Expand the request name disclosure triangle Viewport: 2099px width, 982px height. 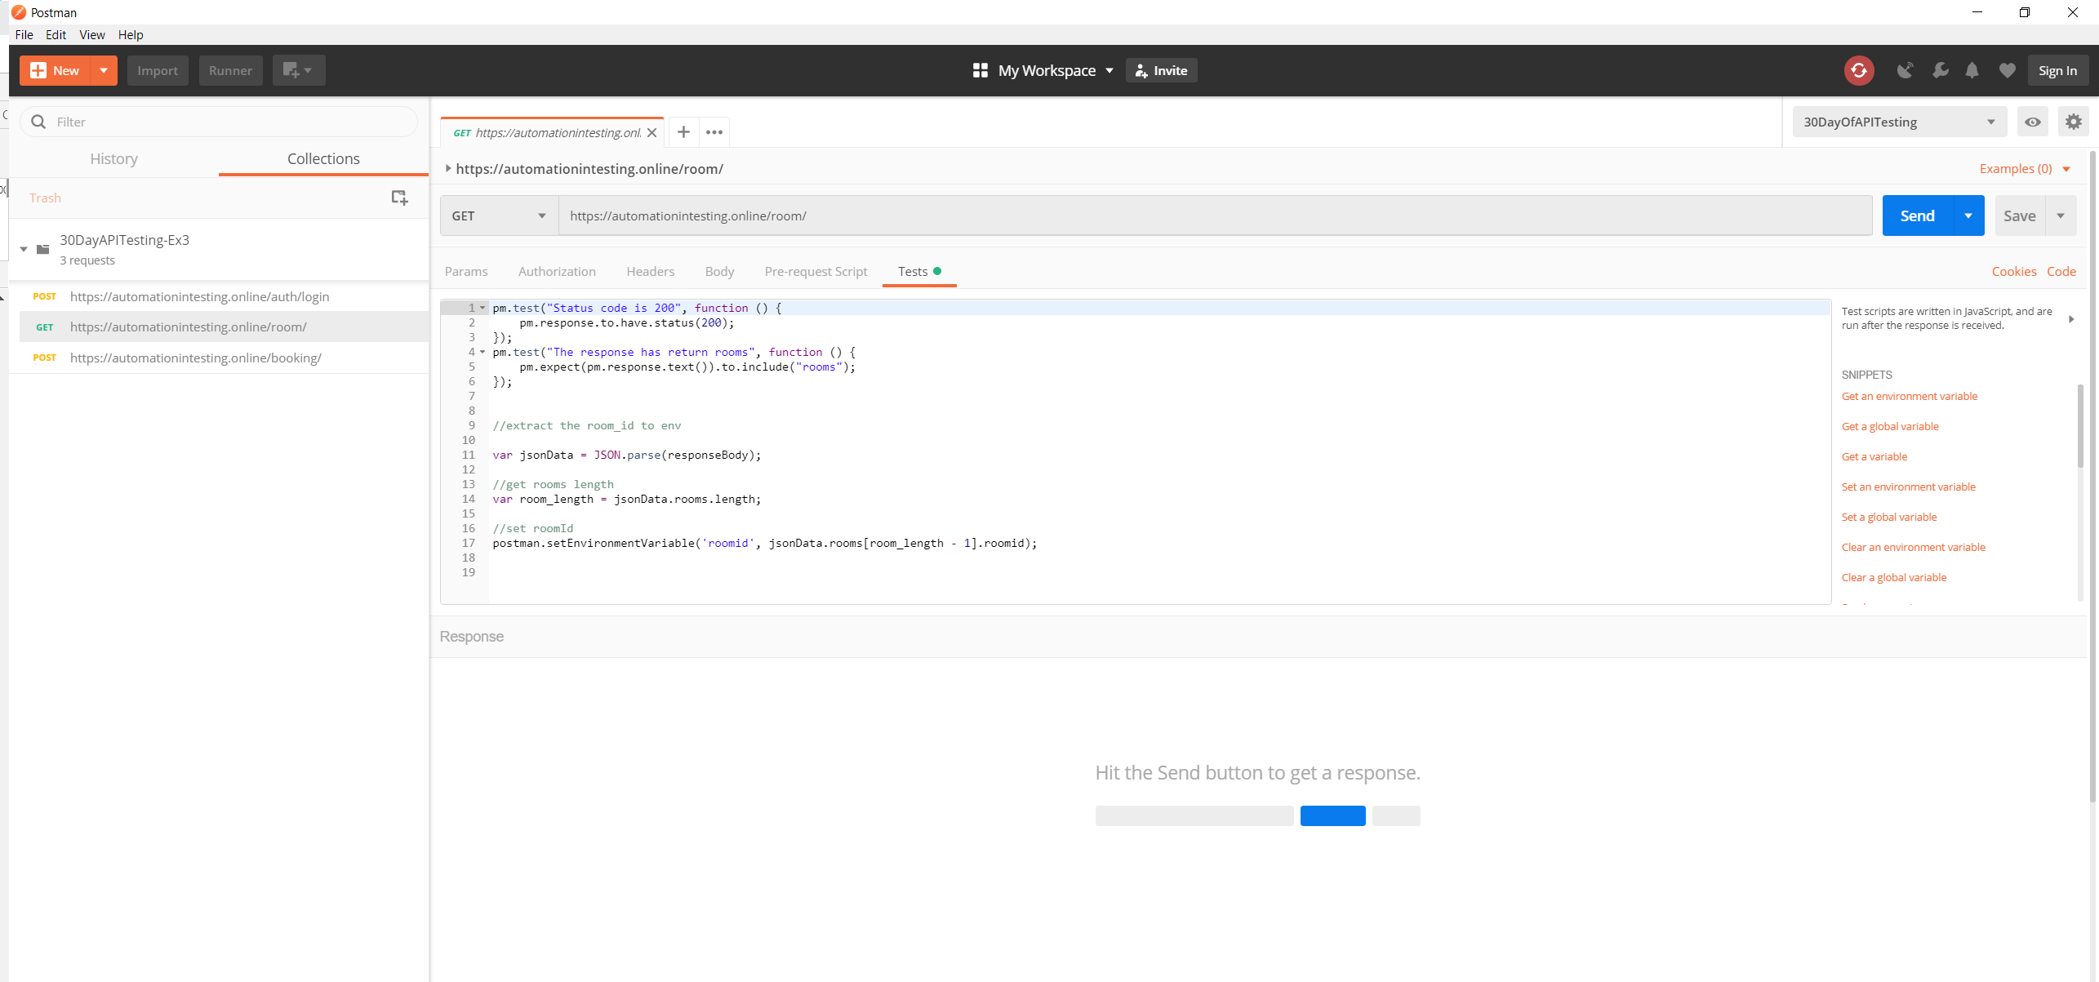pyautogui.click(x=447, y=169)
